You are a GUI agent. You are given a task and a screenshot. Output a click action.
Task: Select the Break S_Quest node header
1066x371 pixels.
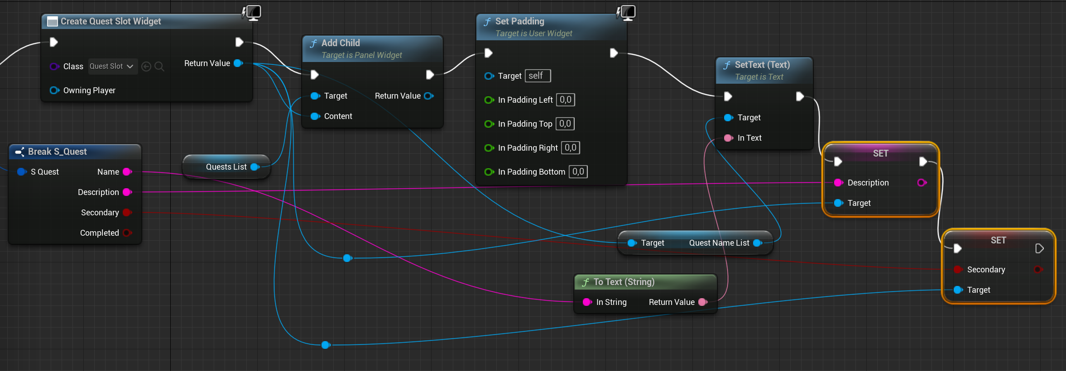coord(75,152)
